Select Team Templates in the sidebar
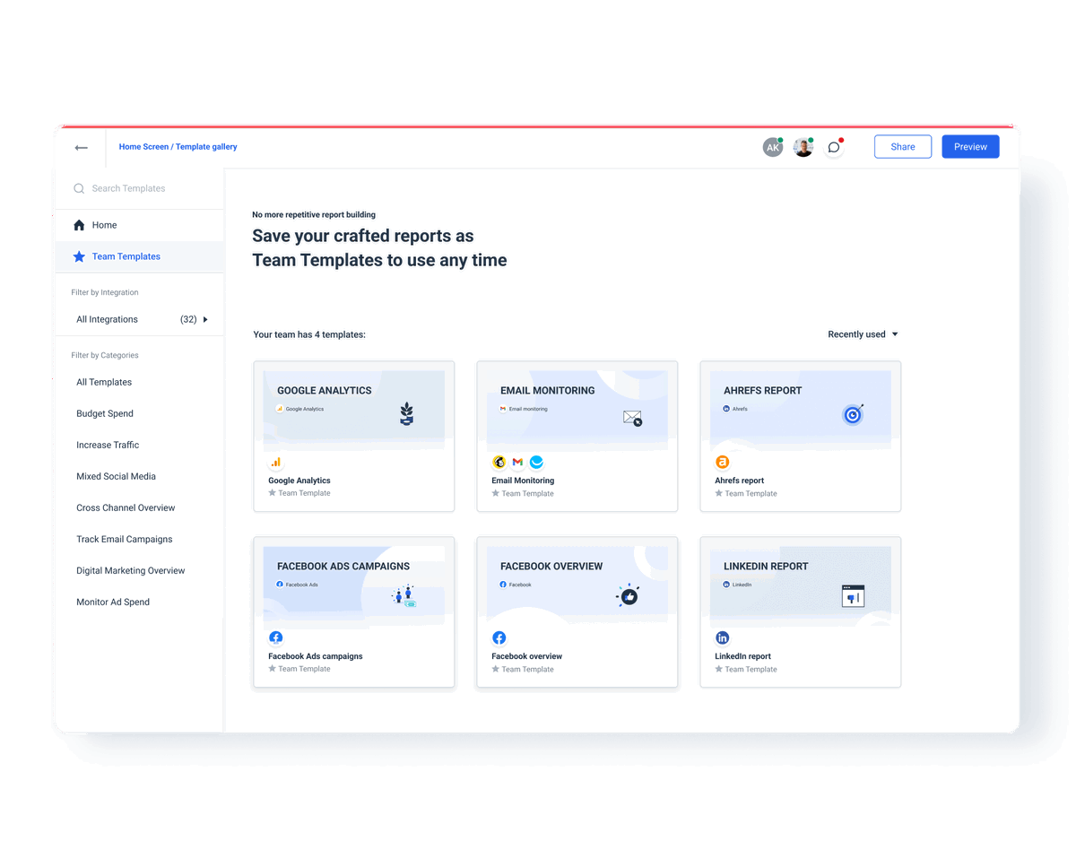The height and width of the screenshot is (858, 1076). (126, 256)
